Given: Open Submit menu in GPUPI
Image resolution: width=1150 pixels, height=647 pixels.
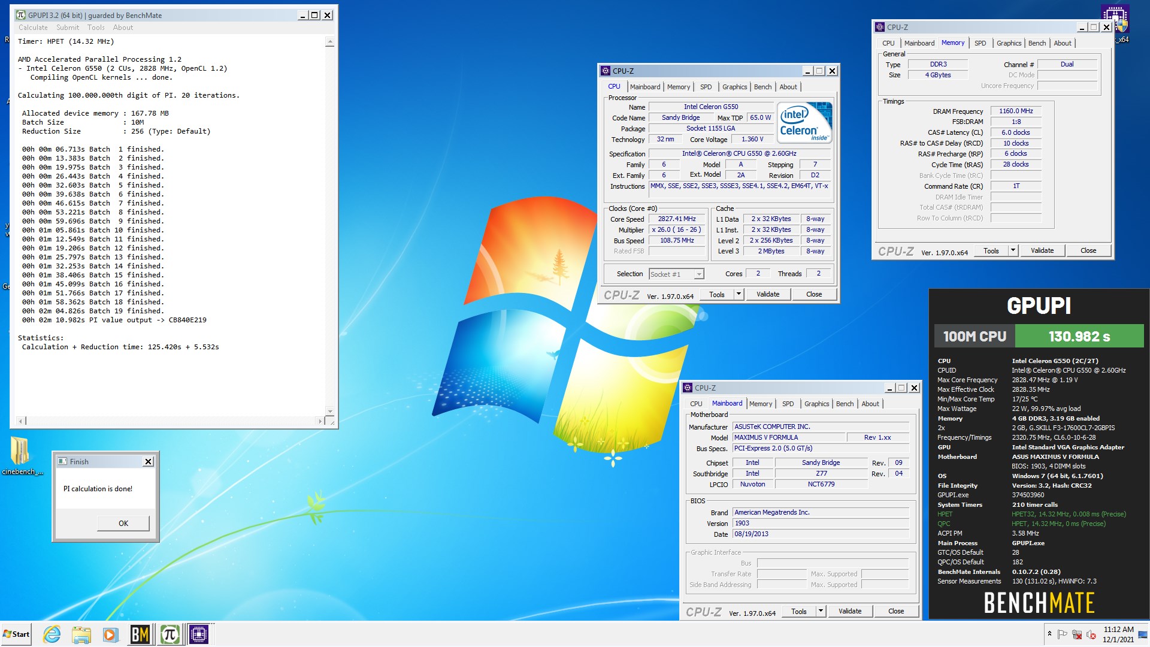Looking at the screenshot, I should [x=68, y=28].
